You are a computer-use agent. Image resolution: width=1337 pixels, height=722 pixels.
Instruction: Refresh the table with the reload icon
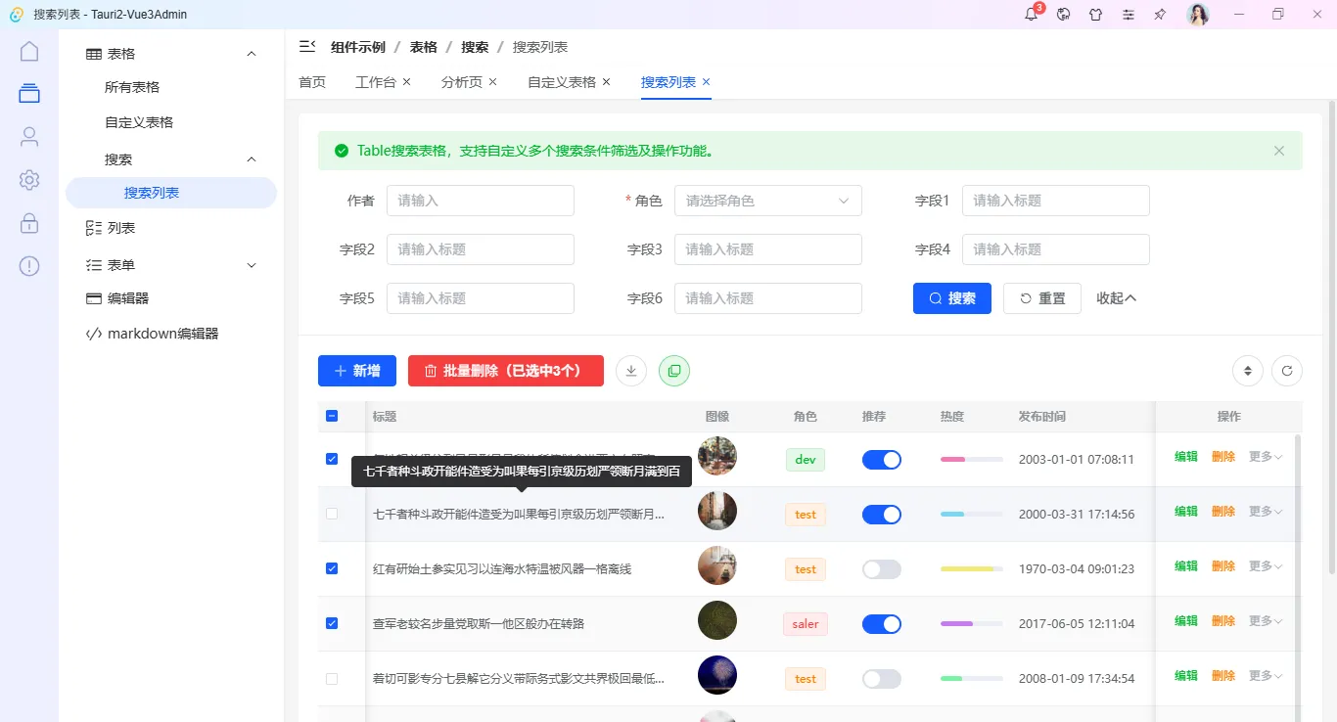point(1286,371)
